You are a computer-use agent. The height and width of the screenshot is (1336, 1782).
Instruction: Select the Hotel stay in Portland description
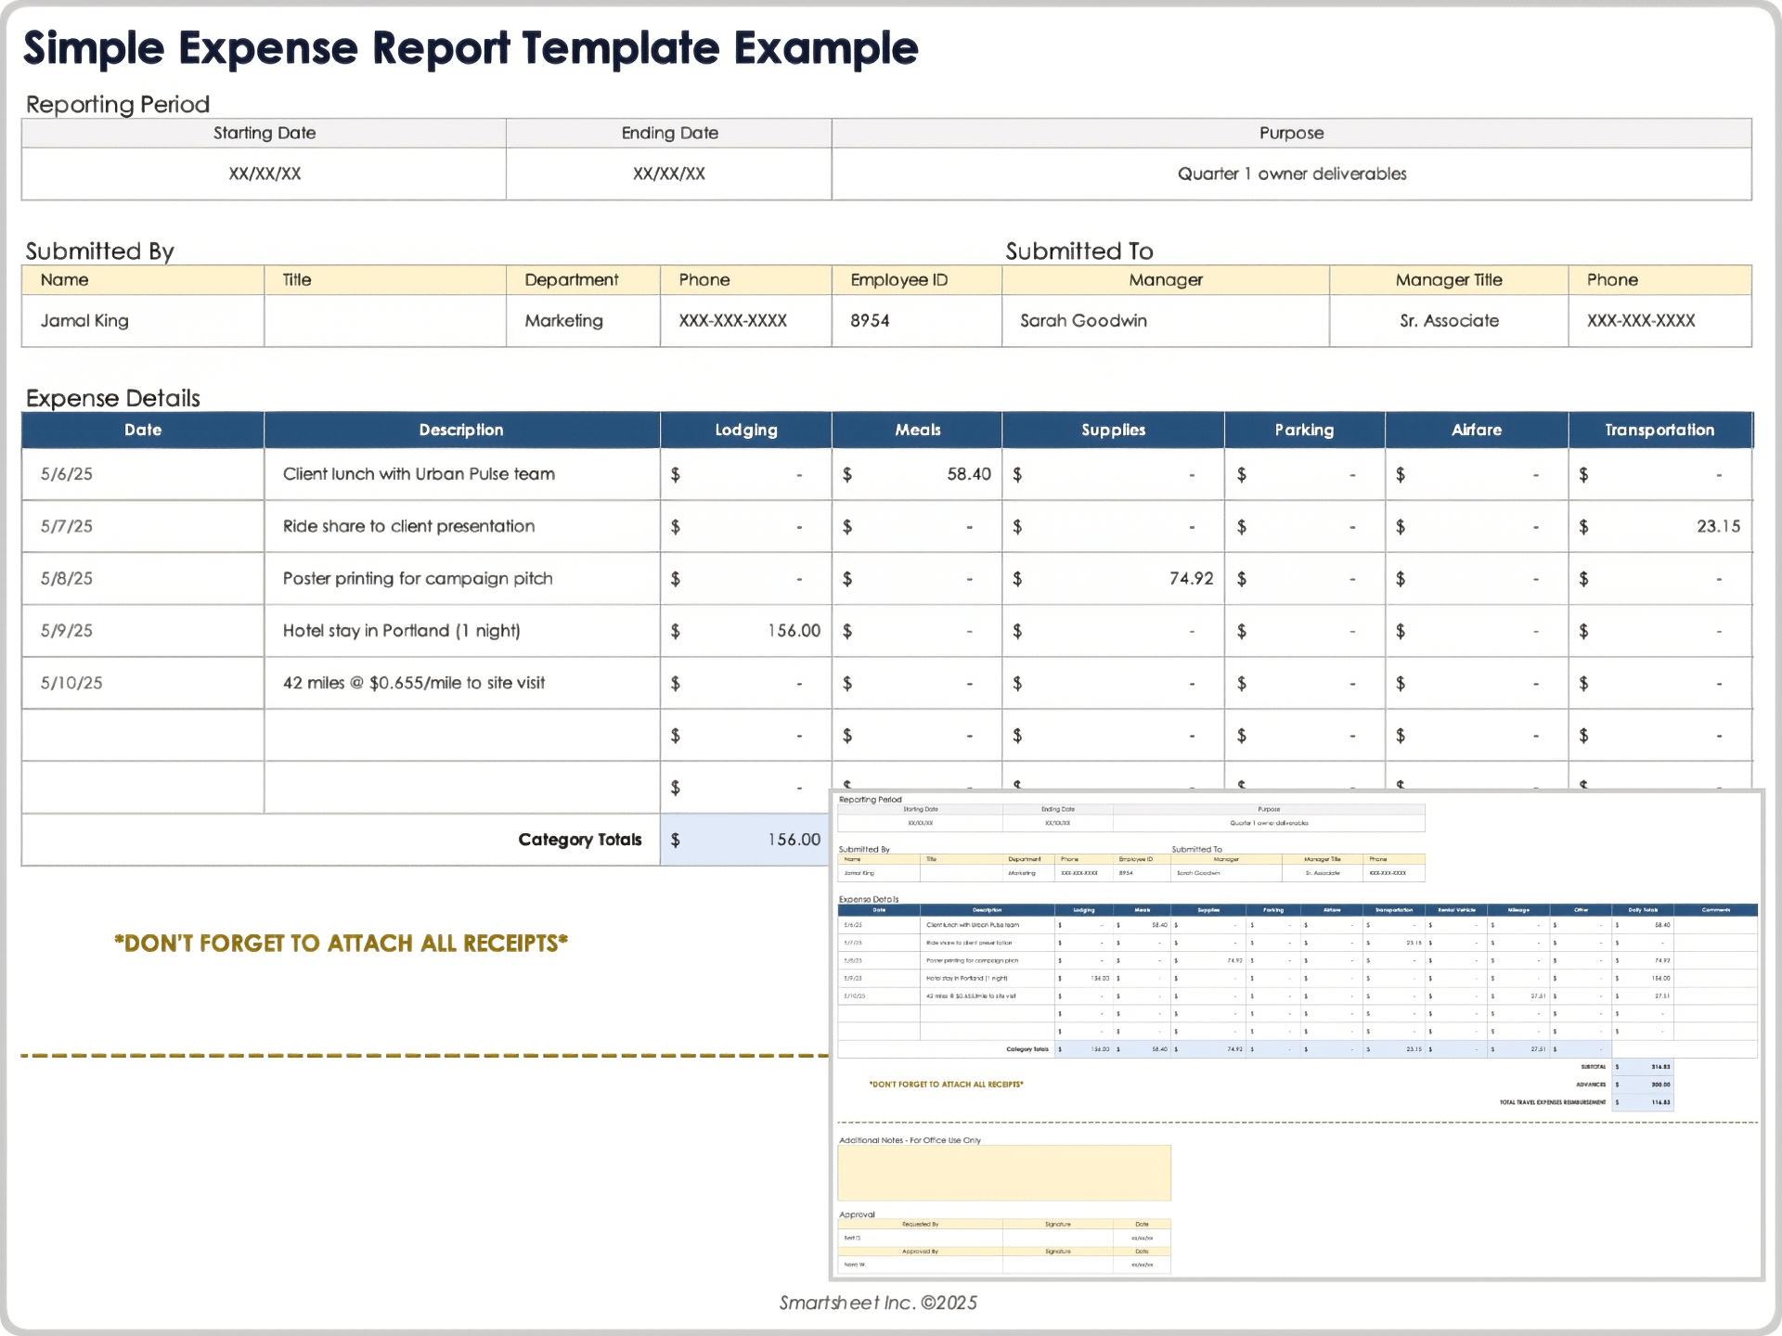(x=402, y=630)
